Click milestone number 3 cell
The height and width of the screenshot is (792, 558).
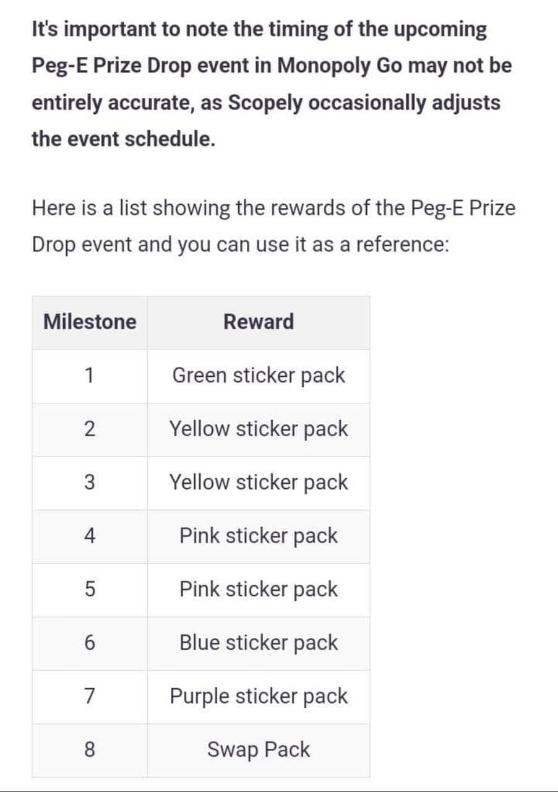(90, 483)
